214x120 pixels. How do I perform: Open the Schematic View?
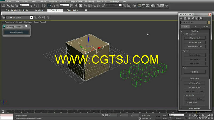148,6
